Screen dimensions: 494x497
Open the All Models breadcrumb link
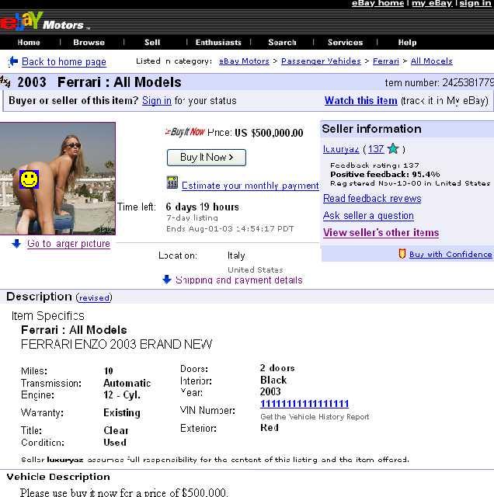click(x=432, y=61)
